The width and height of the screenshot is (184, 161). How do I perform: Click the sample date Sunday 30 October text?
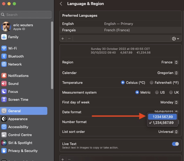[120, 49]
